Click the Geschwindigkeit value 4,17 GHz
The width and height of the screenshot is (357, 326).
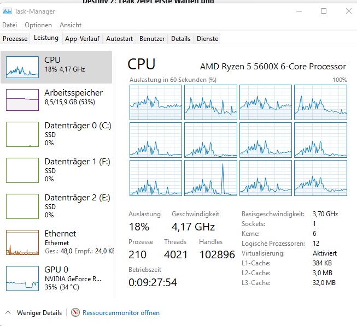pyautogui.click(x=193, y=227)
